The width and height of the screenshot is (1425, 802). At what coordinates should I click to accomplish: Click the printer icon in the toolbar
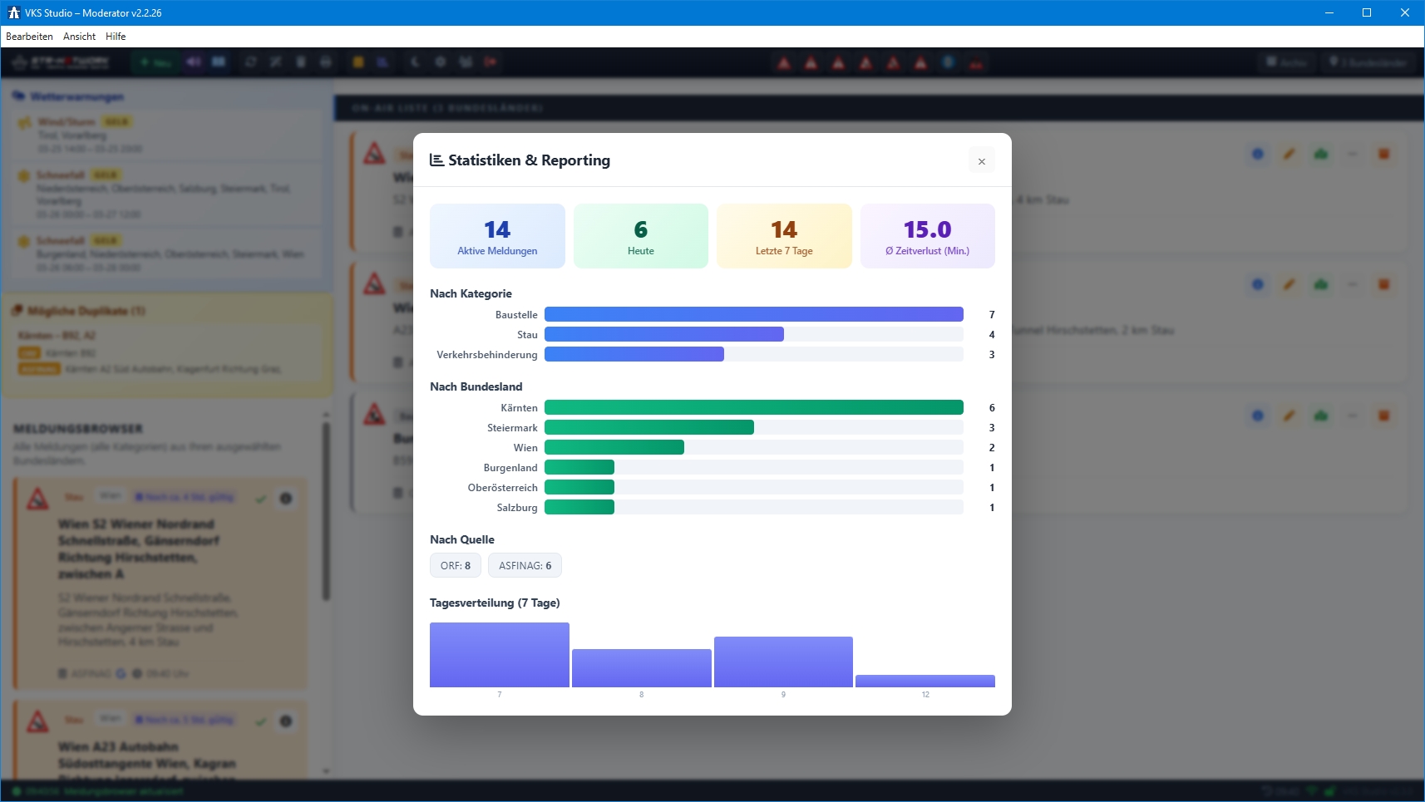coord(326,62)
